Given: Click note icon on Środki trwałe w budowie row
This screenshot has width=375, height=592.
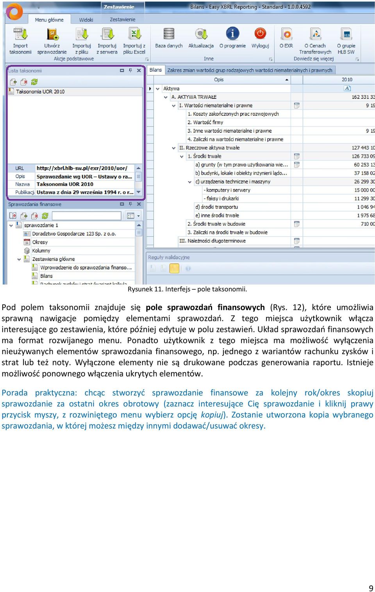Looking at the screenshot, I should 296,224.
